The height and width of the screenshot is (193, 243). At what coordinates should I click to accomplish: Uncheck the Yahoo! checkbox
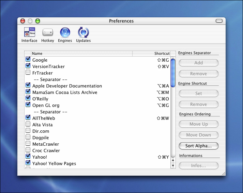28,156
